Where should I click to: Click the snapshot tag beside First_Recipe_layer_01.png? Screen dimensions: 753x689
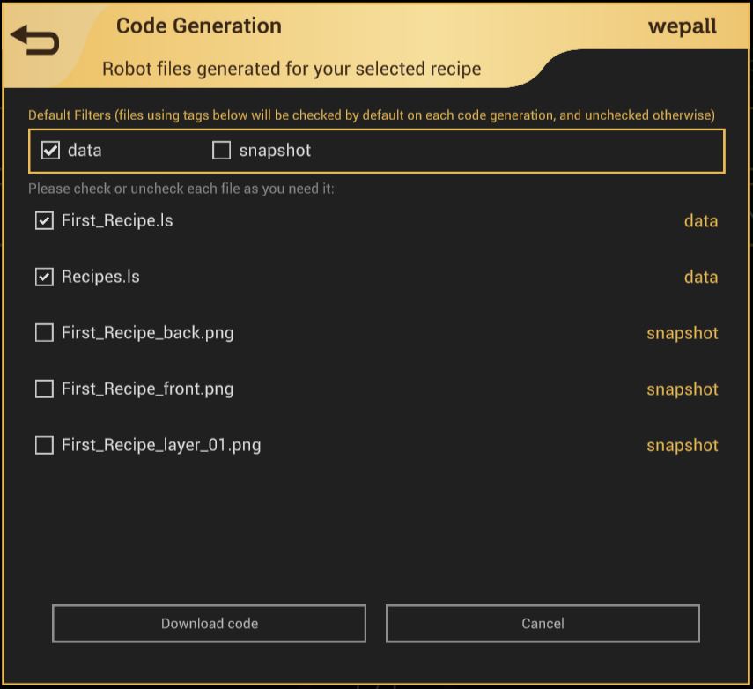click(x=682, y=446)
